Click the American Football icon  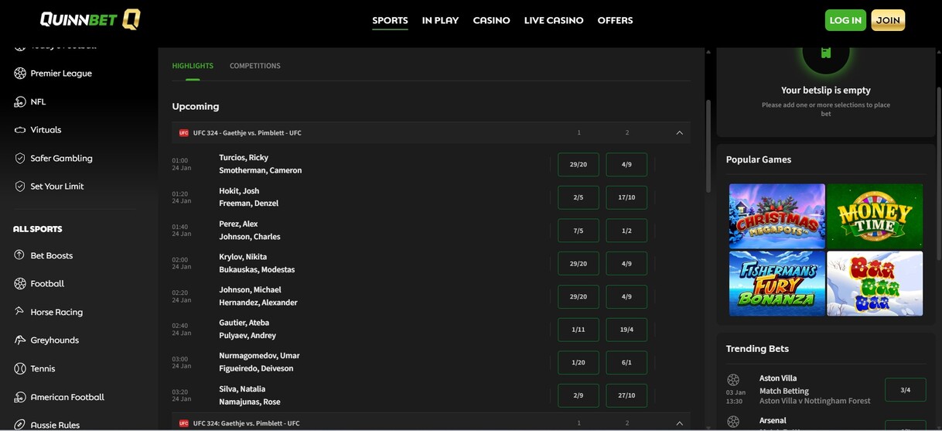[x=20, y=397]
